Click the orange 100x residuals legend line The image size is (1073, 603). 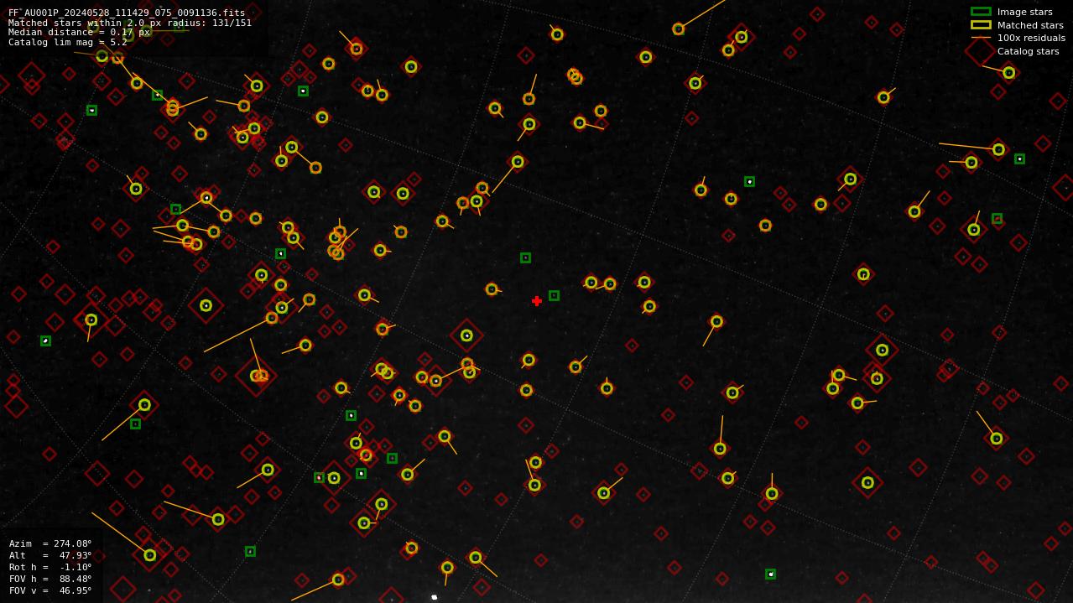981,38
